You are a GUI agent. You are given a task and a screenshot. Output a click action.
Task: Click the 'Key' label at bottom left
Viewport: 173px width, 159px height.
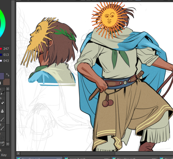click(x=4, y=155)
